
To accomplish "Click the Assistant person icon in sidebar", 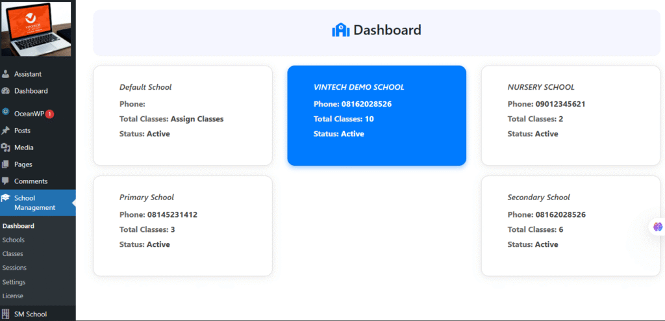I will [x=6, y=74].
